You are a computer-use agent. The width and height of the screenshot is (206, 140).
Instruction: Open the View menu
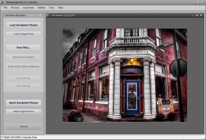pos(51,8)
